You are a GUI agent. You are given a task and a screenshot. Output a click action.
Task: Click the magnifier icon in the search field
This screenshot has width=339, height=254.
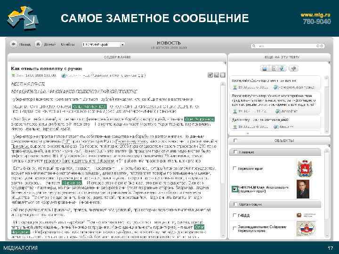pos(254,46)
